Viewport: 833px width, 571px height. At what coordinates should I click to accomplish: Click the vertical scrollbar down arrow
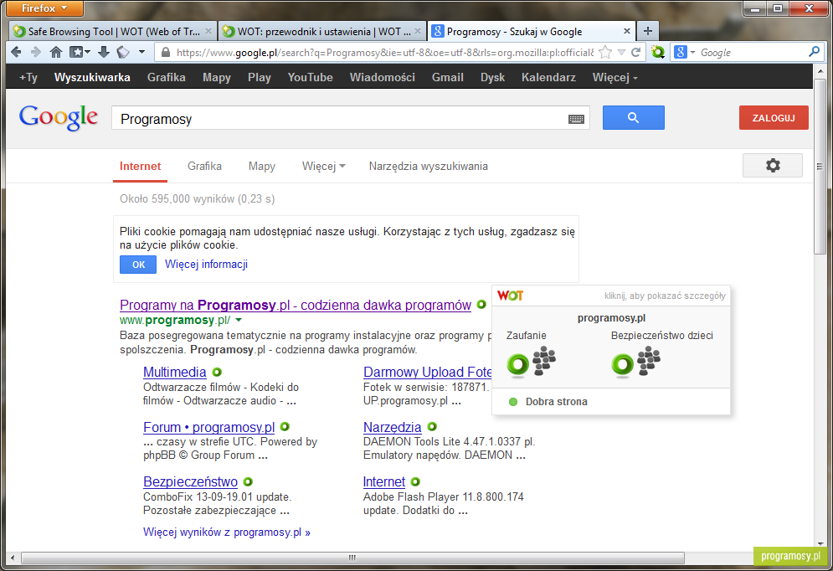pos(820,544)
